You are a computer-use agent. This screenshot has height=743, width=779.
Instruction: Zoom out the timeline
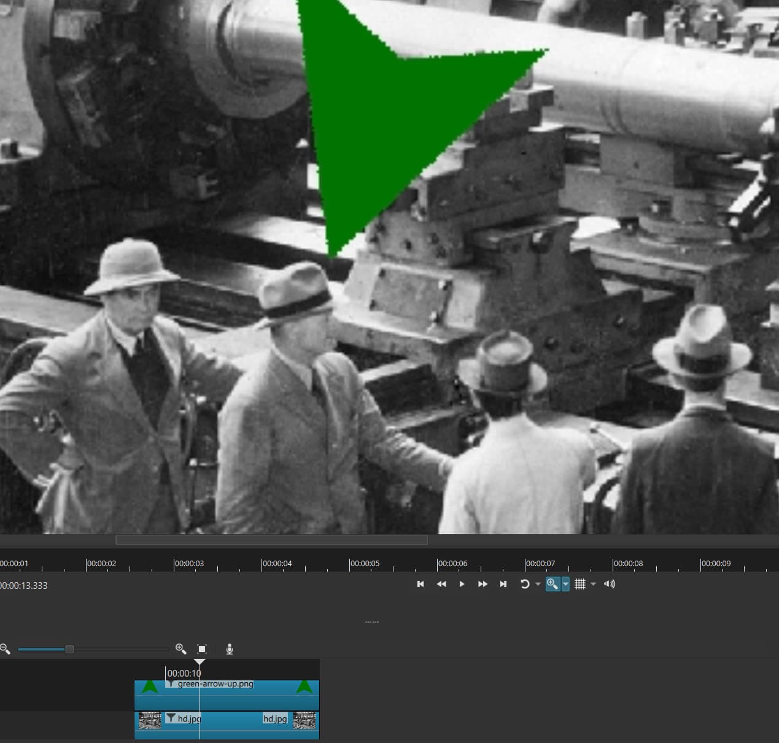pyautogui.click(x=6, y=649)
